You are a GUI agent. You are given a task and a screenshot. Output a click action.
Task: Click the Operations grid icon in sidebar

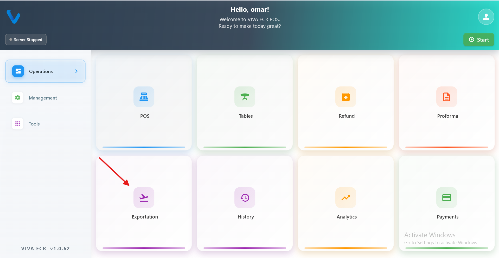point(18,71)
